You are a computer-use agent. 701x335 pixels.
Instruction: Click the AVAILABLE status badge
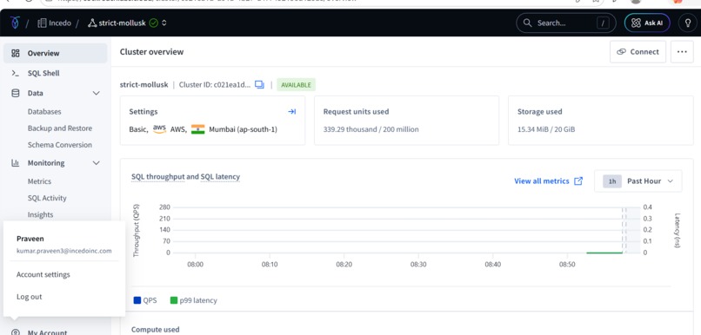click(x=296, y=85)
